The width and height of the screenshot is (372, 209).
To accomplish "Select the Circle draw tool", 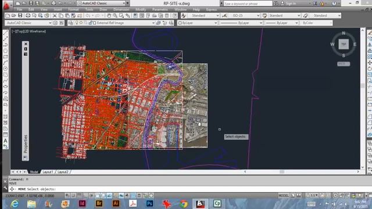I will click(5, 69).
